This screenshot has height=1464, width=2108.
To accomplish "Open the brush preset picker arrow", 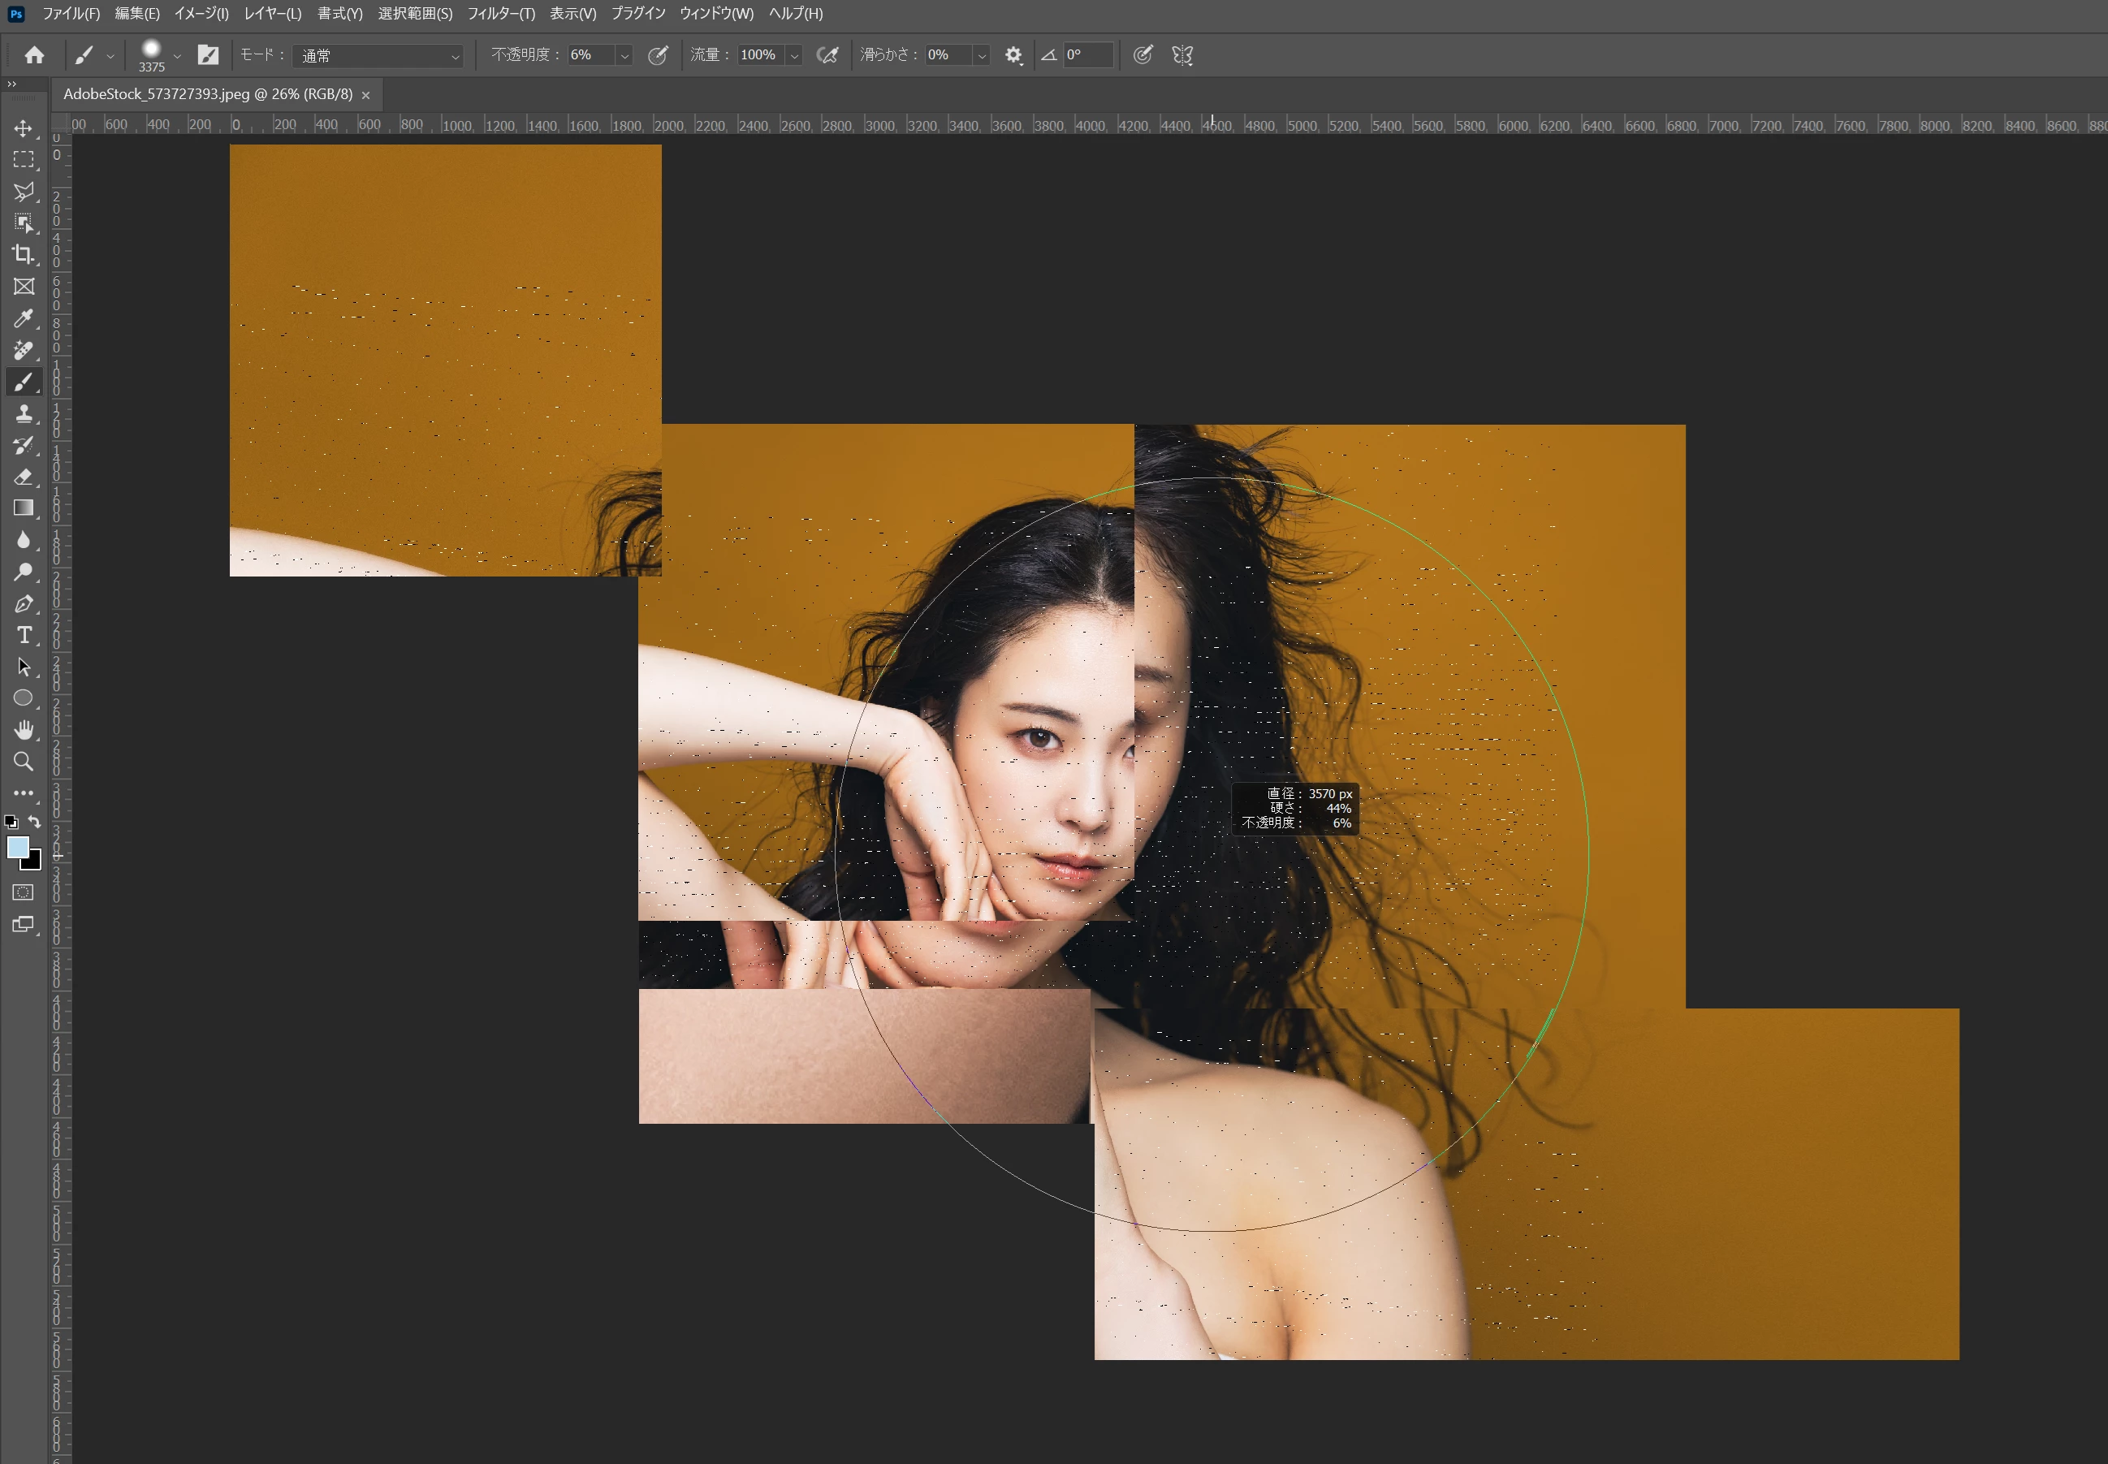I will coord(177,56).
